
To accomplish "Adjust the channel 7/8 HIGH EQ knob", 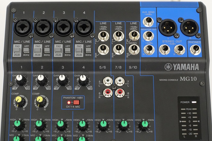I will [x=123, y=125].
